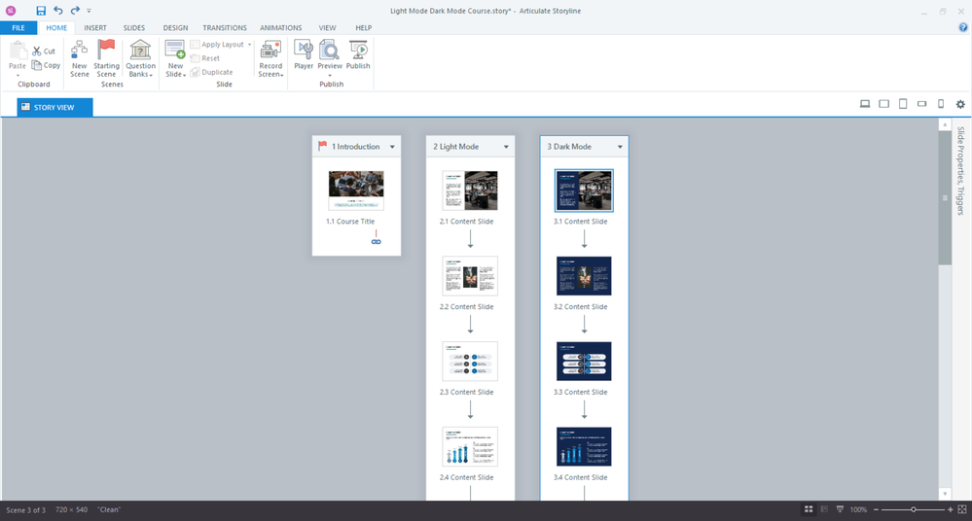Viewport: 972px width, 521px height.
Task: Zoom in with the plus button
Action: coord(951,509)
